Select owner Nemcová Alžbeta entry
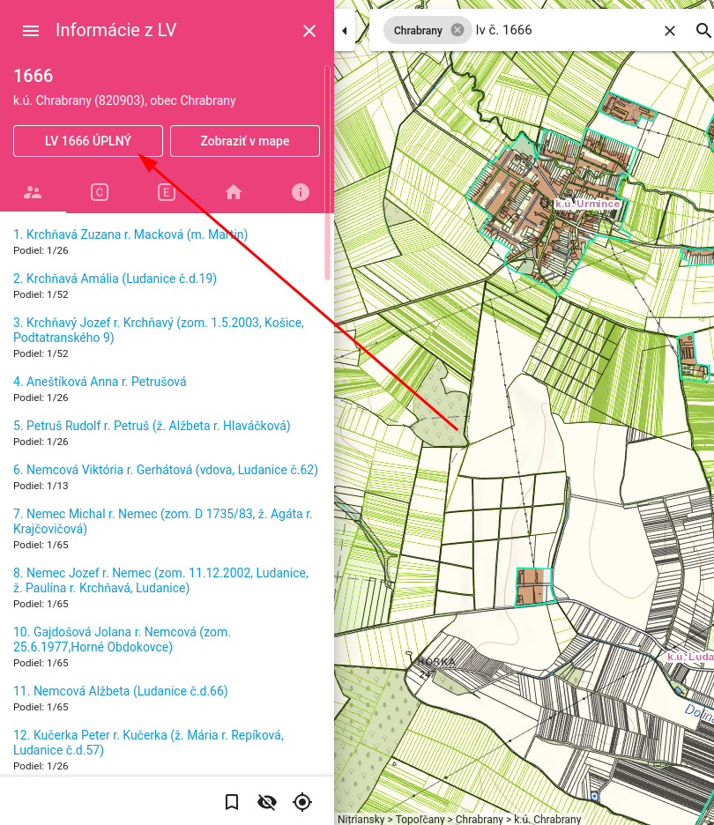This screenshot has height=825, width=714. click(x=120, y=691)
